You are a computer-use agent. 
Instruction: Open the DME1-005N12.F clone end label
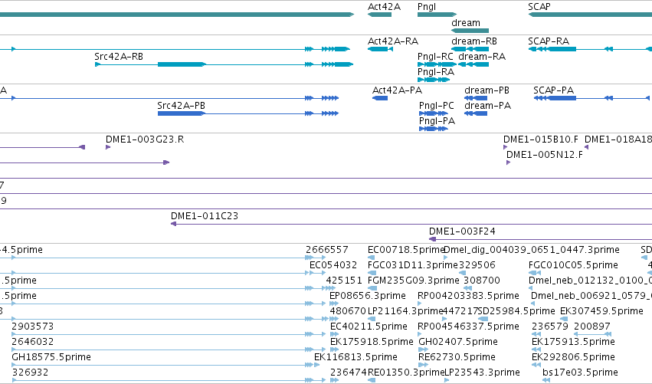[x=545, y=155]
